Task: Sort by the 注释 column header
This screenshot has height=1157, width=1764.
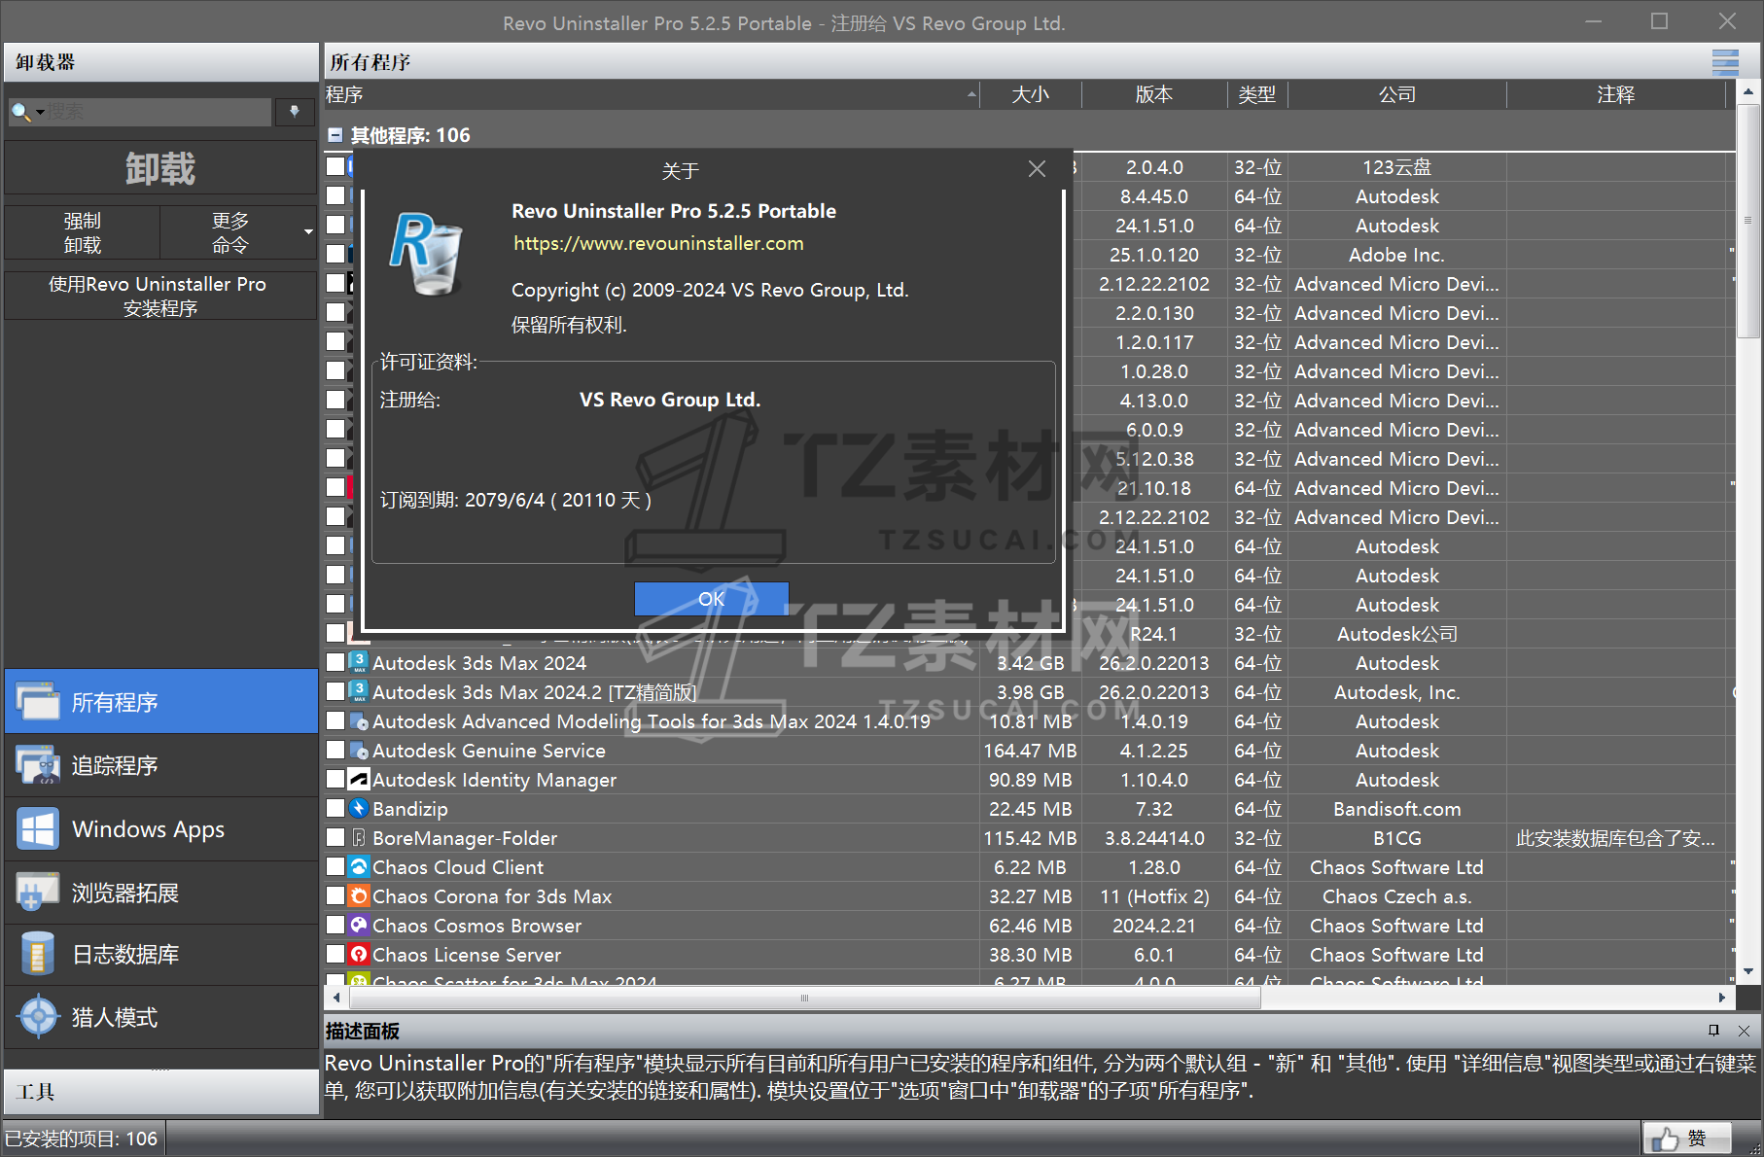Action: [1616, 94]
